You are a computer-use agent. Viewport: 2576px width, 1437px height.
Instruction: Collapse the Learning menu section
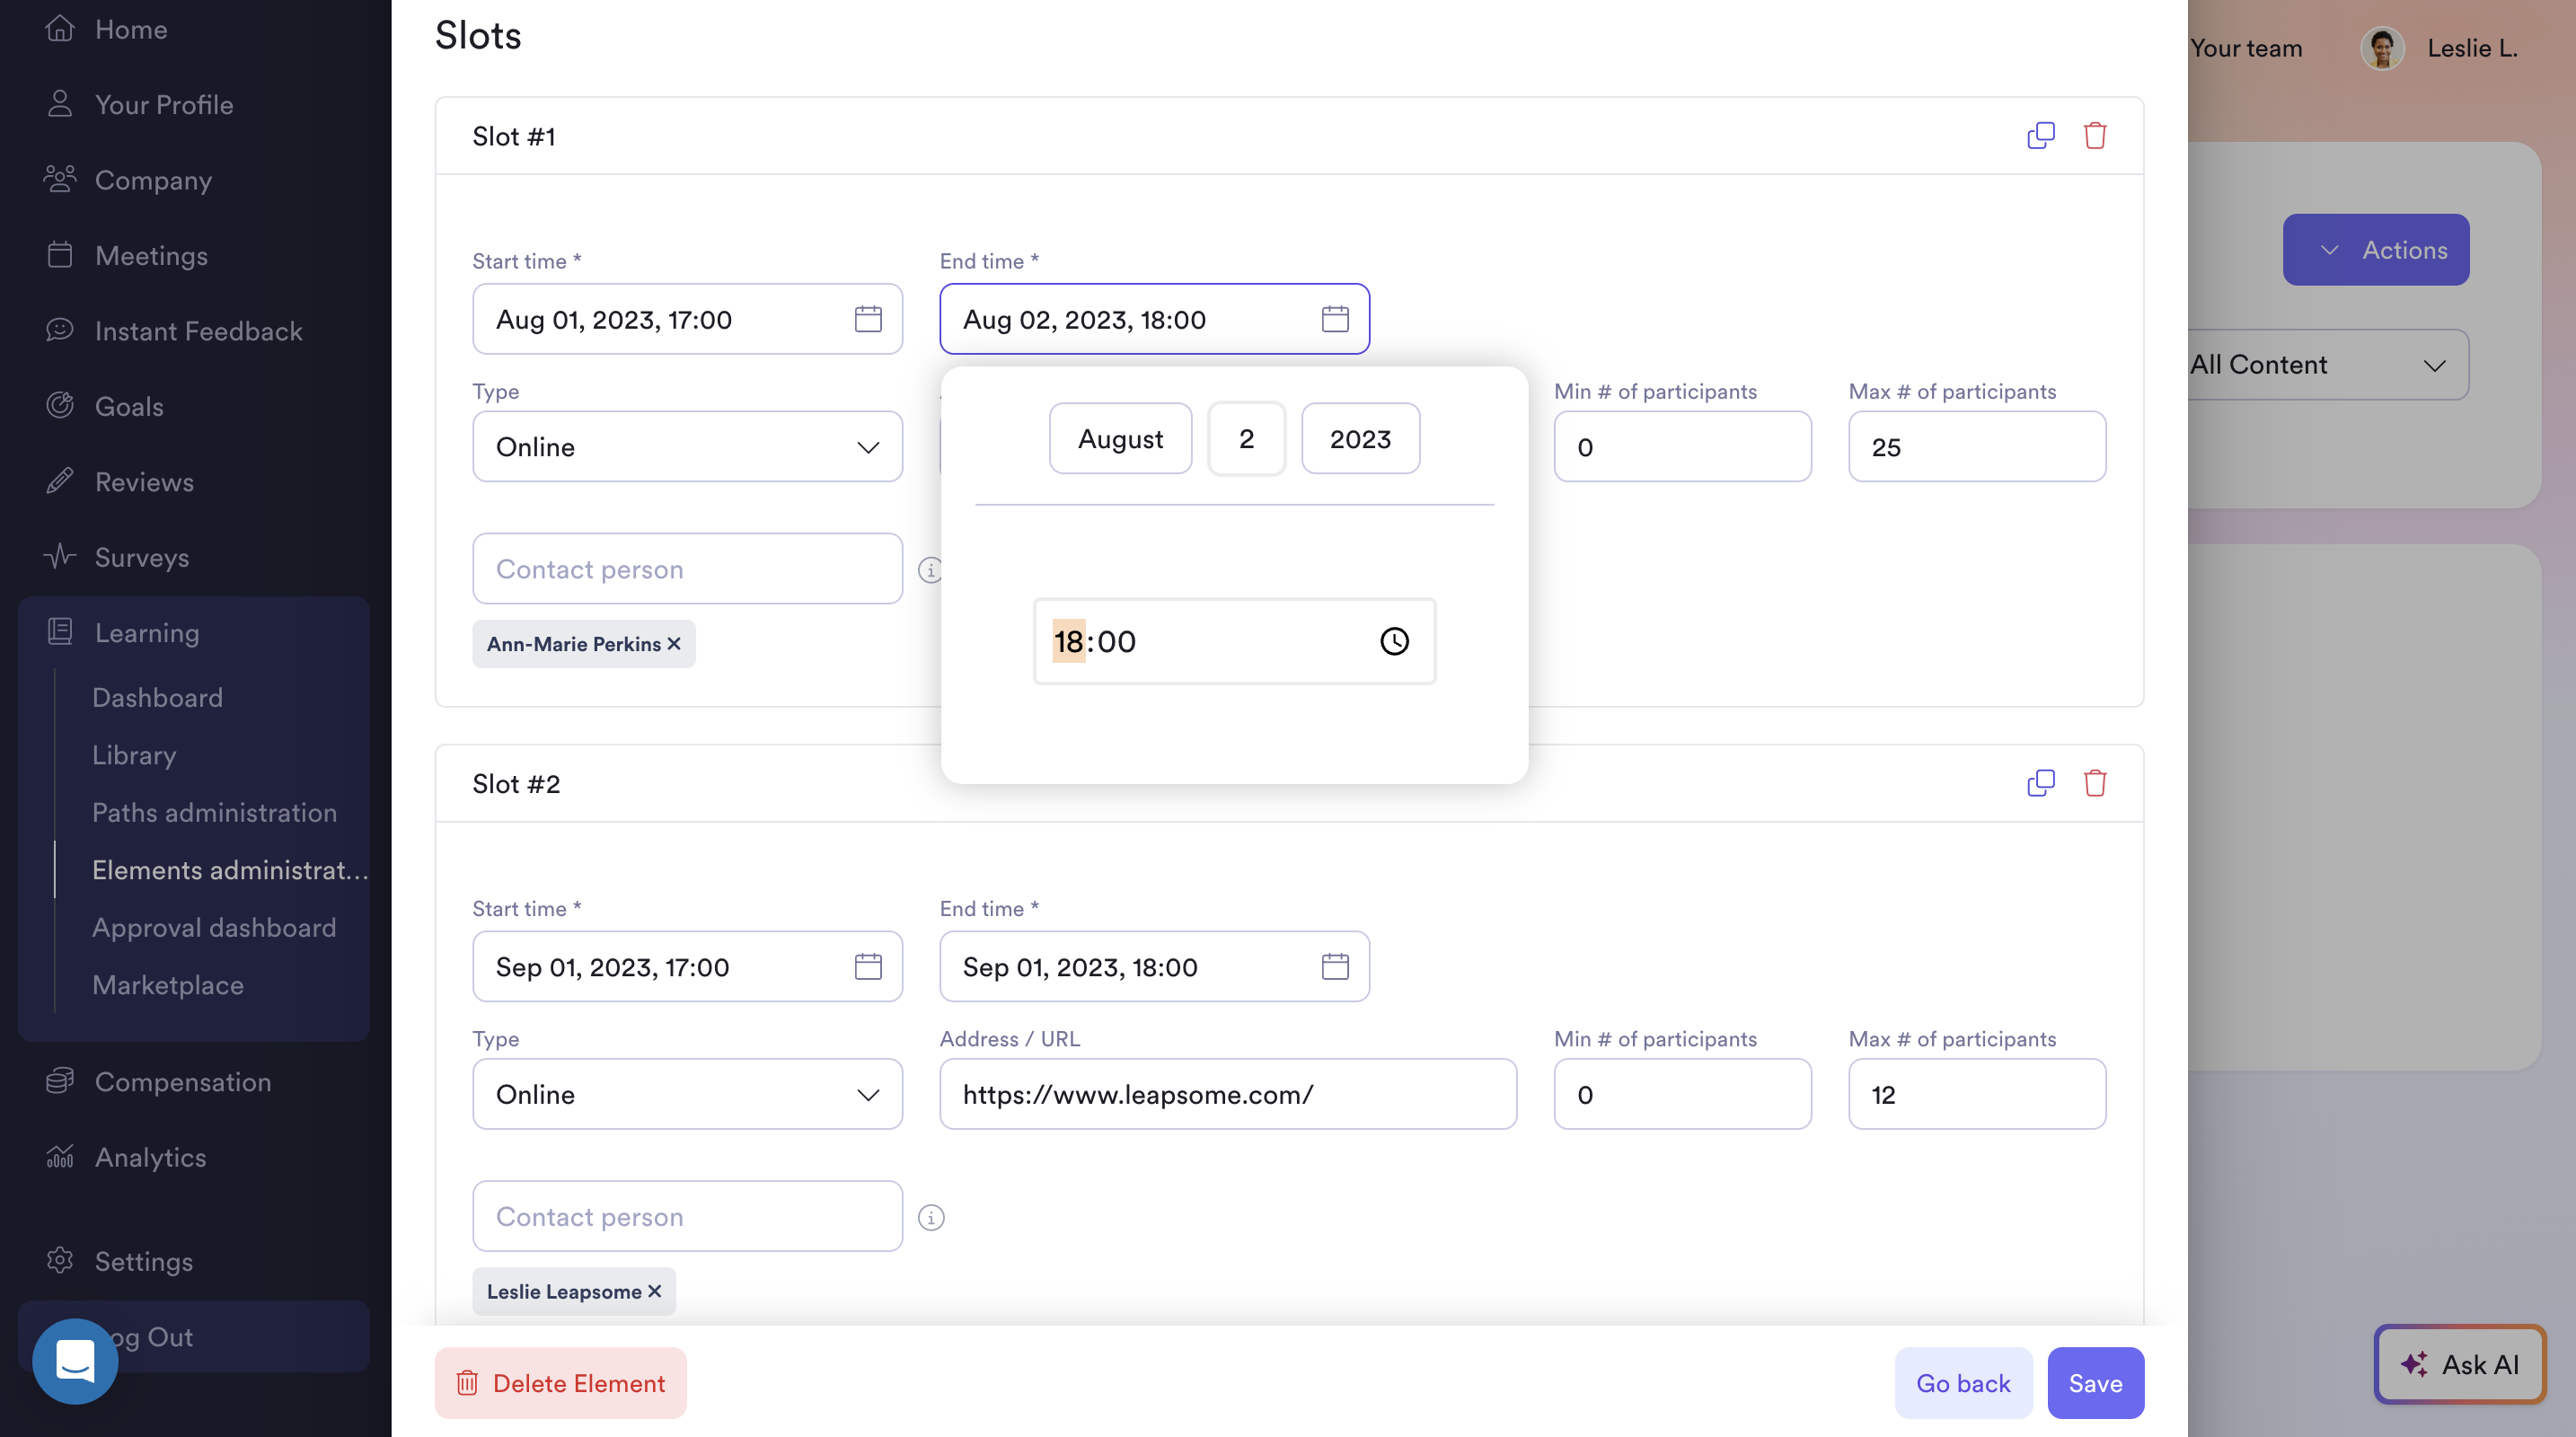point(122,632)
